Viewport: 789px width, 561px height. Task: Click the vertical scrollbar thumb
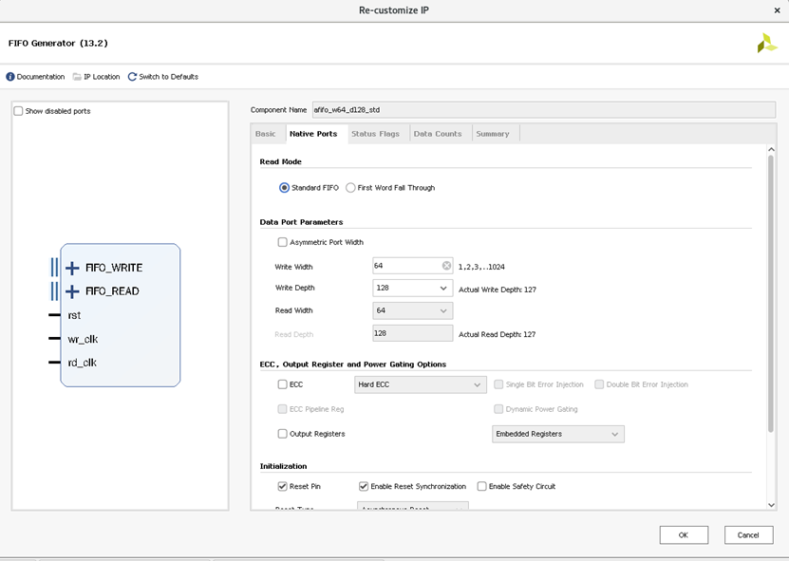click(771, 294)
